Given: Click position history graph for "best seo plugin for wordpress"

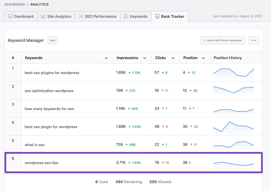Looking at the screenshot, I should [x=233, y=127].
